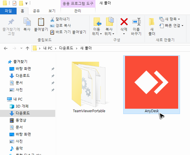Click Paste shortcut (바로 가기 붙여넣기)
This screenshot has height=155, width=190.
(68, 32)
